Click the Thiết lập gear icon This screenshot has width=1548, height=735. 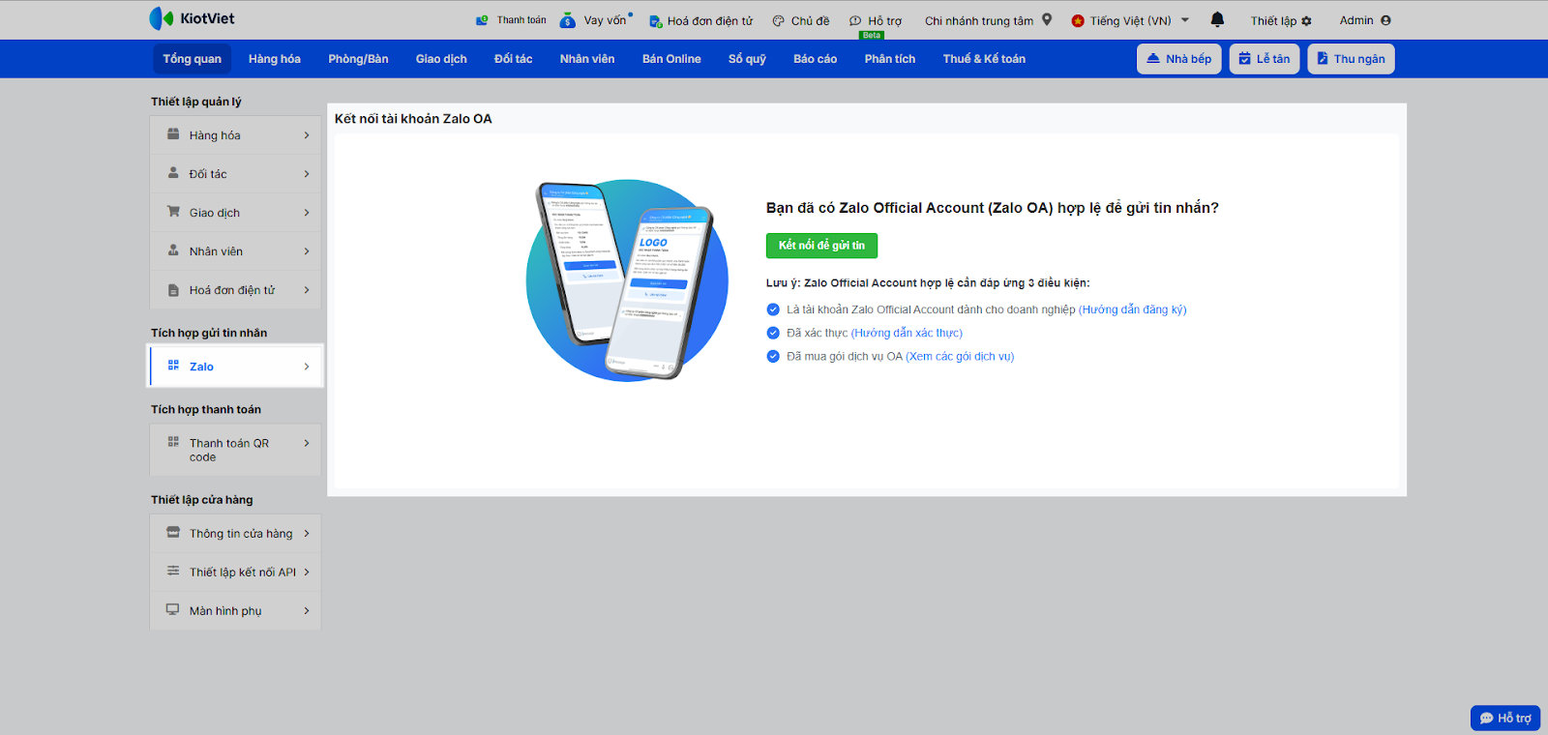pos(1307,20)
